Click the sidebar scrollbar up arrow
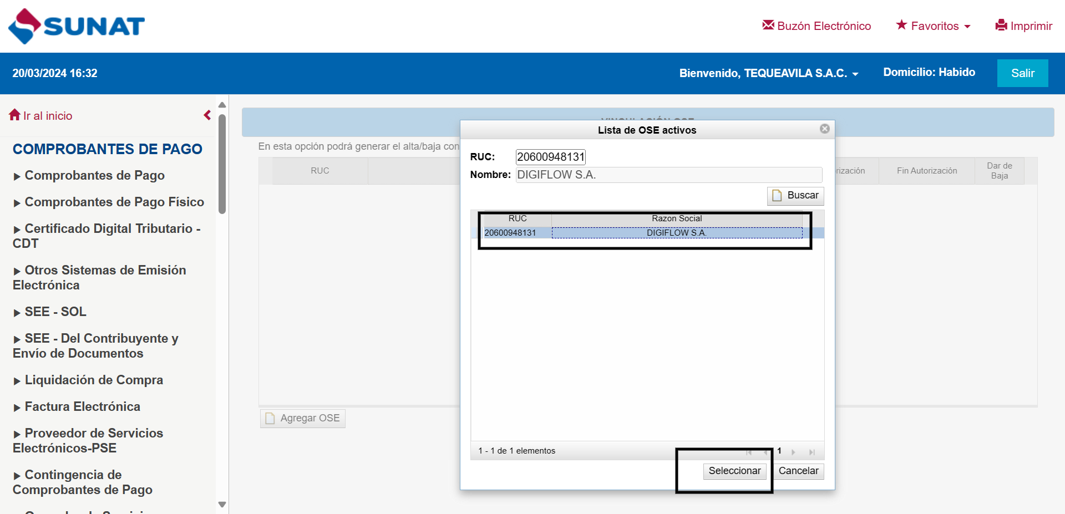 pos(222,105)
